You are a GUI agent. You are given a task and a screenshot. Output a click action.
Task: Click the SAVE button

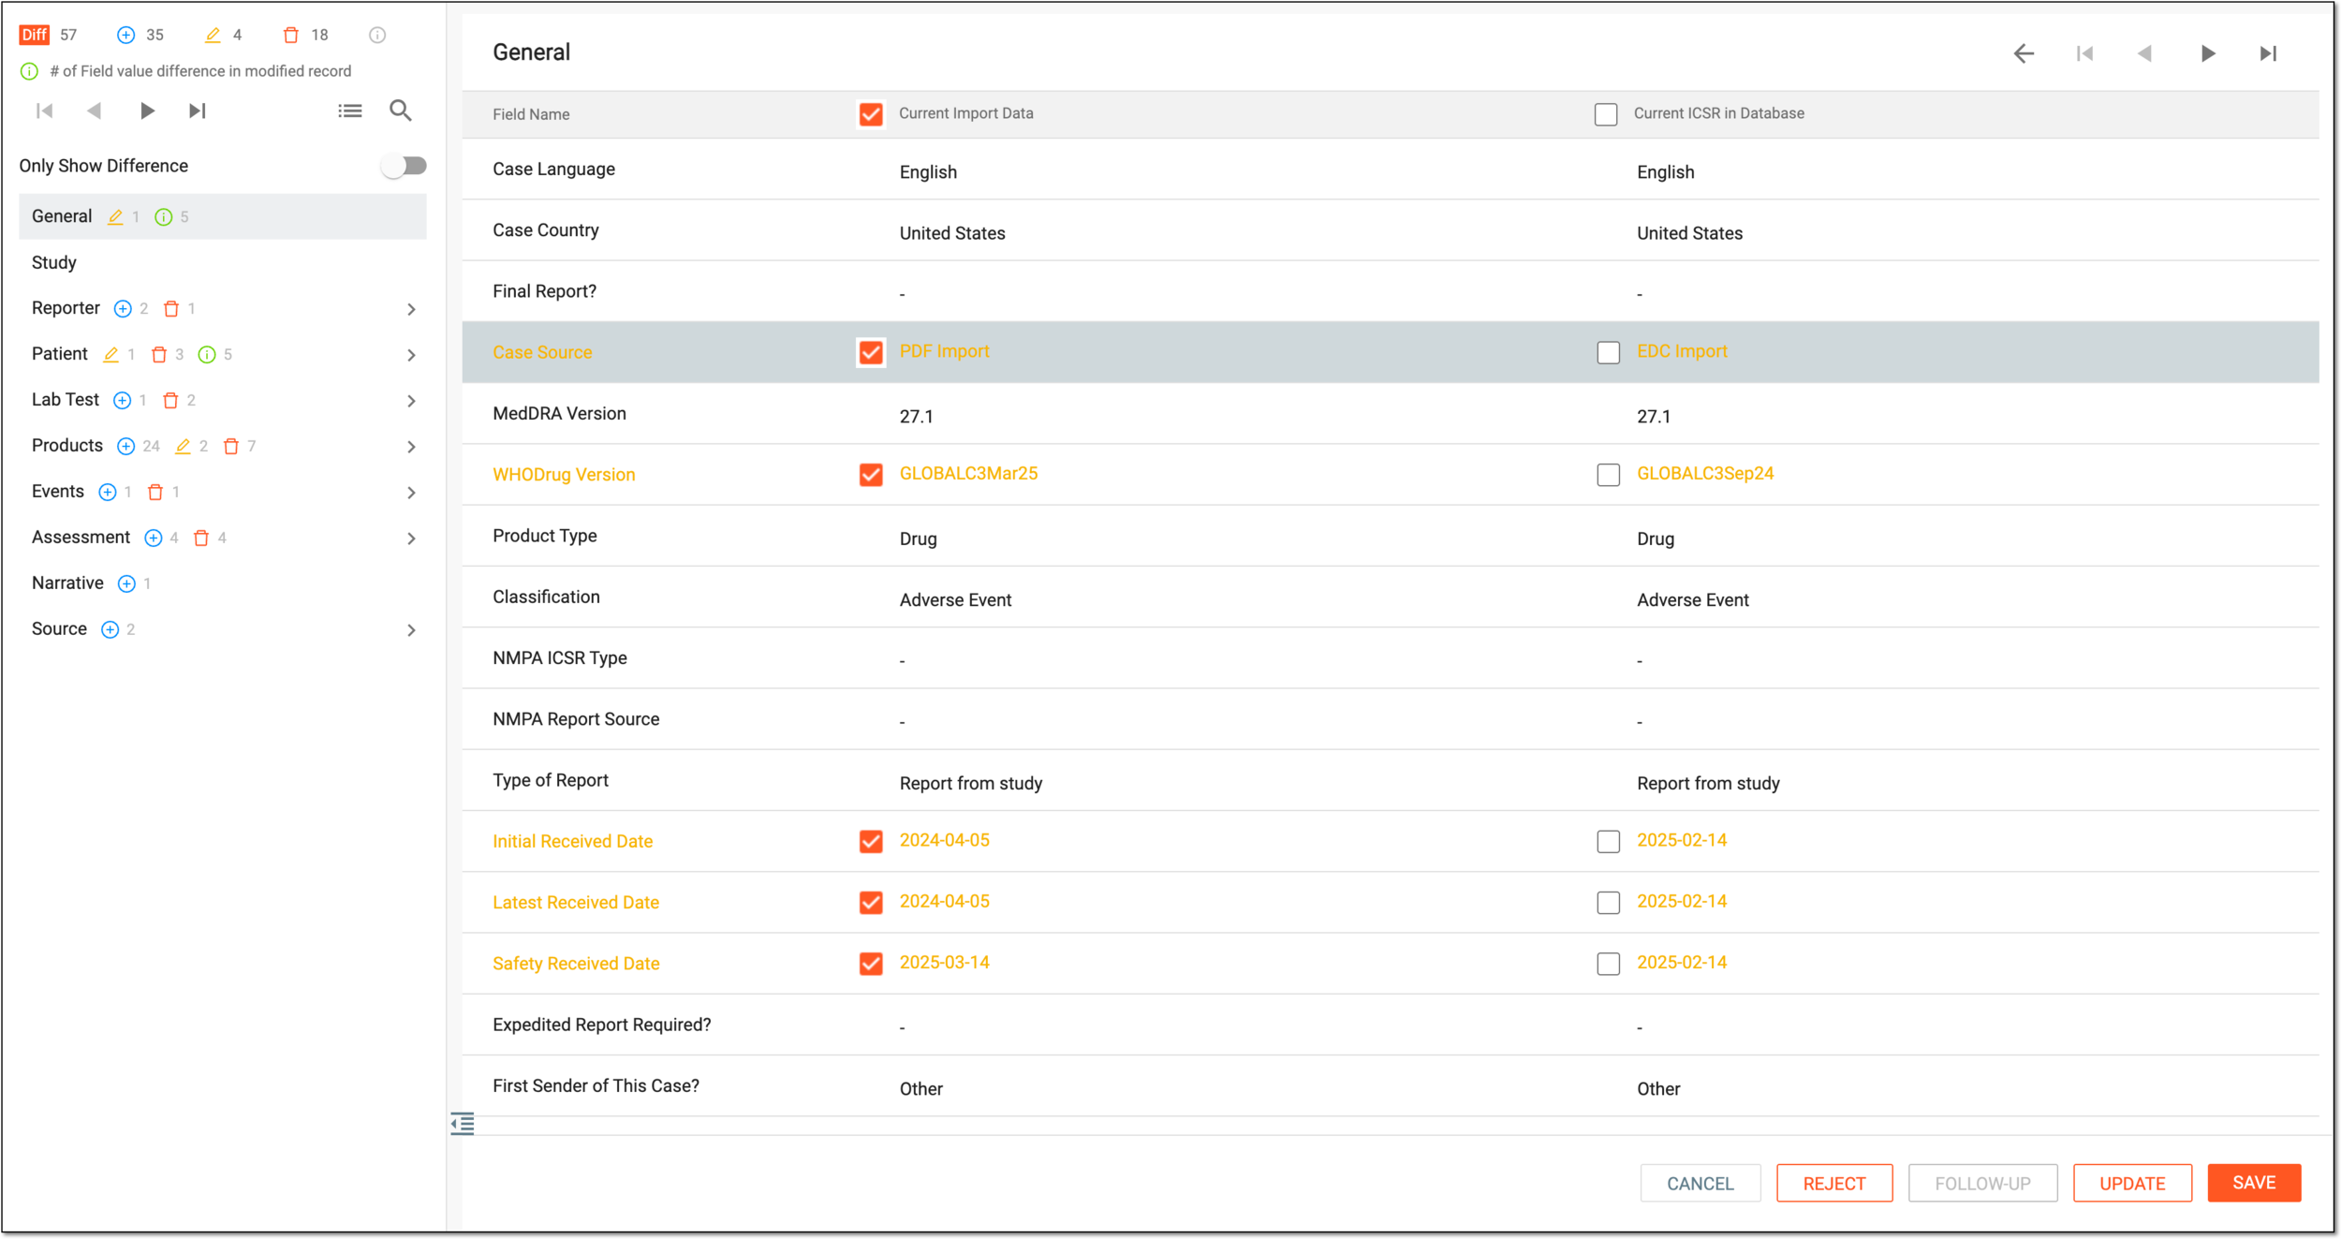click(x=2253, y=1182)
